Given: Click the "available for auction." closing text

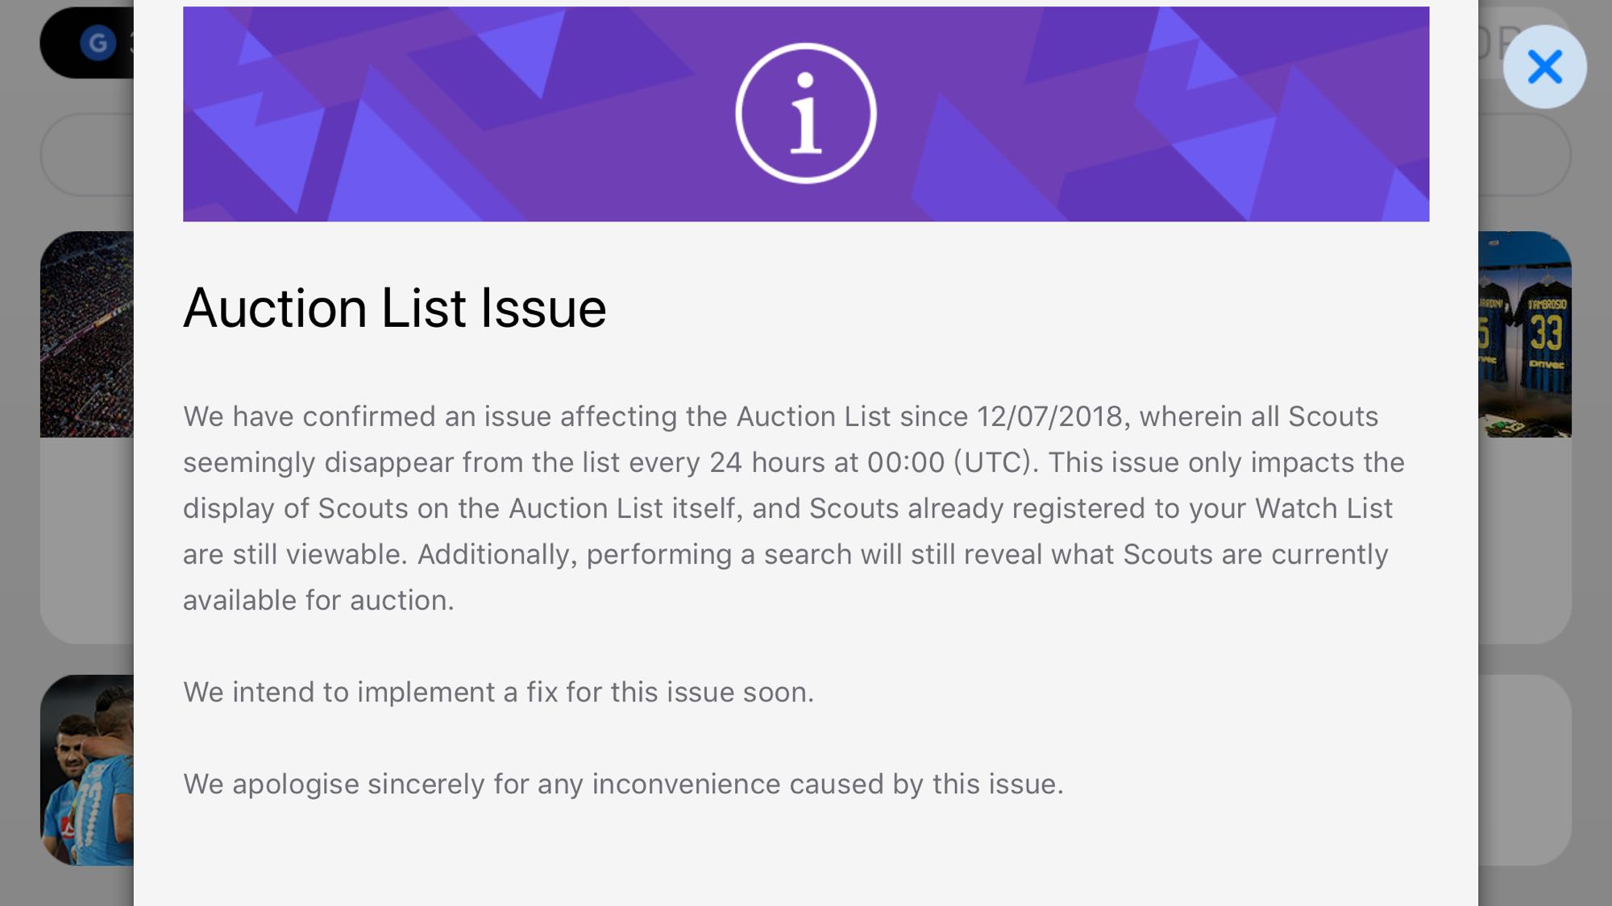Looking at the screenshot, I should tap(318, 601).
